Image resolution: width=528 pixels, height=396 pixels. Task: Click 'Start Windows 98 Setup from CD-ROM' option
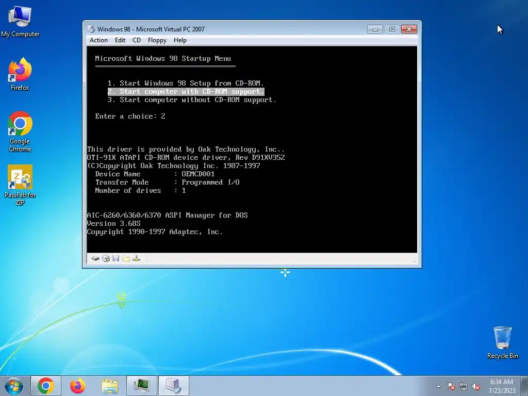pos(186,83)
